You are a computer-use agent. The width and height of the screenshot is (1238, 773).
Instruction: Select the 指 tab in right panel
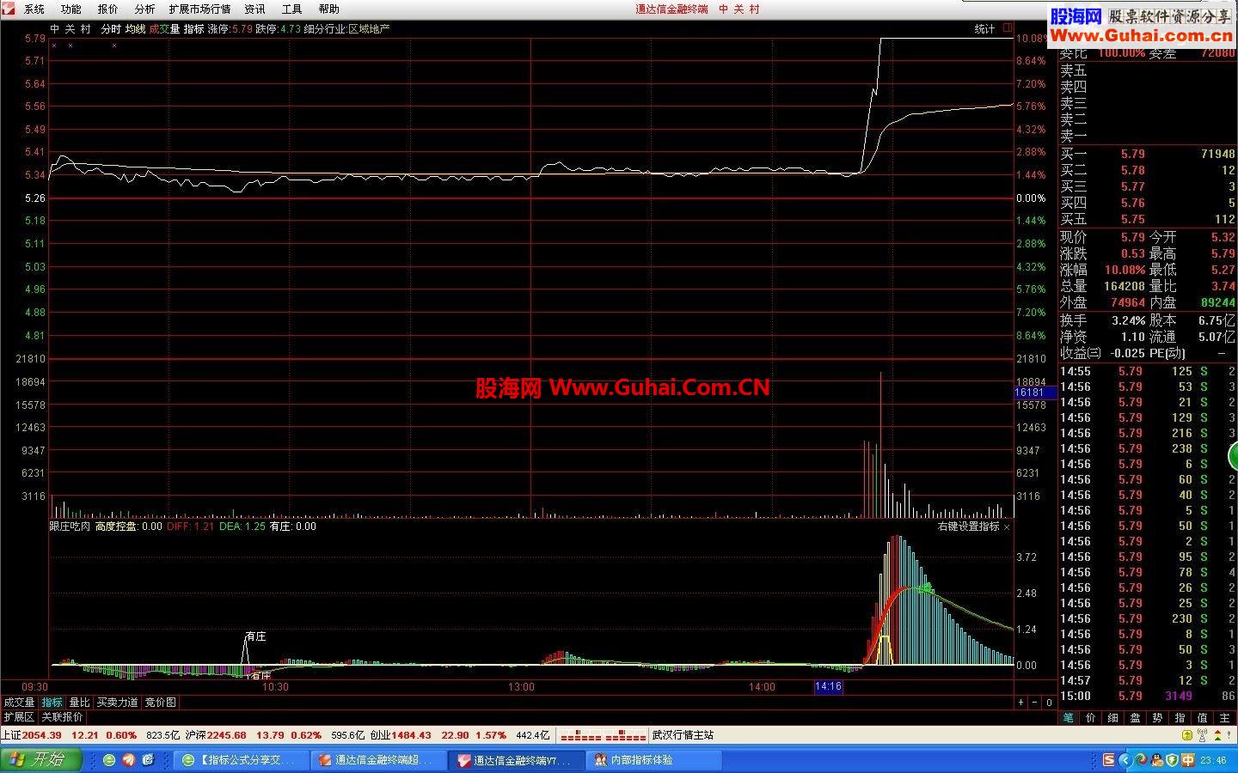point(1180,718)
